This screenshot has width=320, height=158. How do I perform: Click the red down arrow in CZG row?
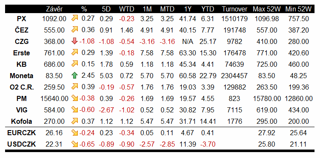pos(75,41)
